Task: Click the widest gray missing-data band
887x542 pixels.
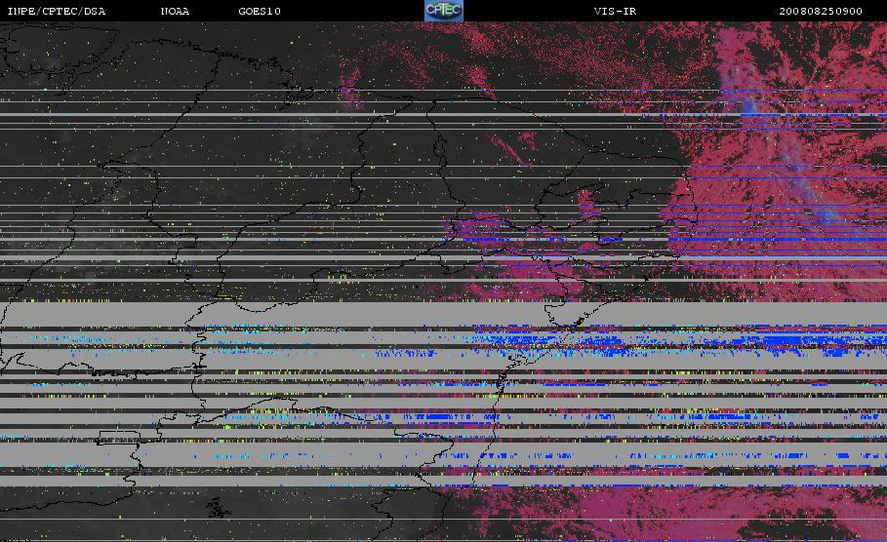Action: [443, 314]
